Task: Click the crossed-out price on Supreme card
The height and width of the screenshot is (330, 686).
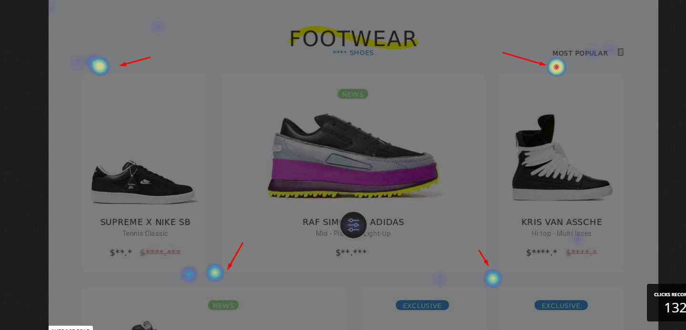Action: [160, 252]
